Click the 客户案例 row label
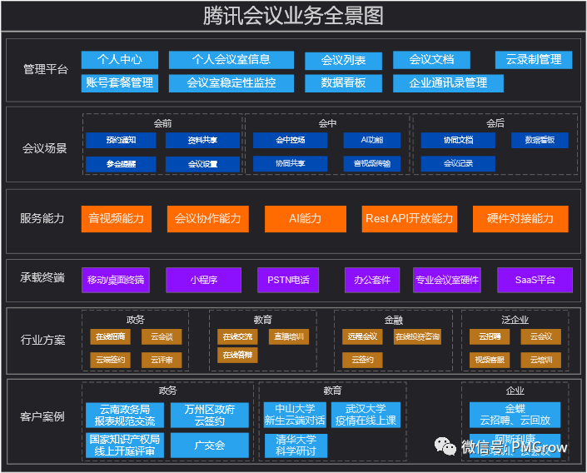587x473 pixels. [x=42, y=416]
